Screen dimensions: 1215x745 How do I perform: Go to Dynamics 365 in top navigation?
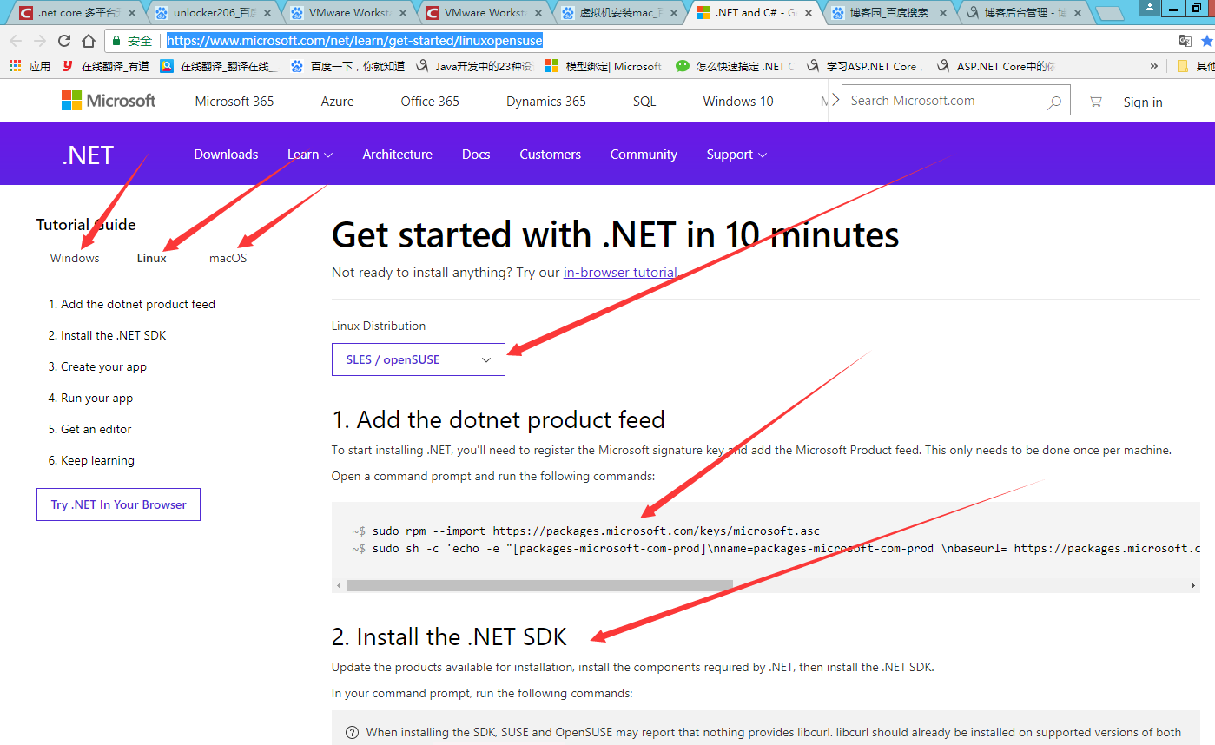coord(546,102)
